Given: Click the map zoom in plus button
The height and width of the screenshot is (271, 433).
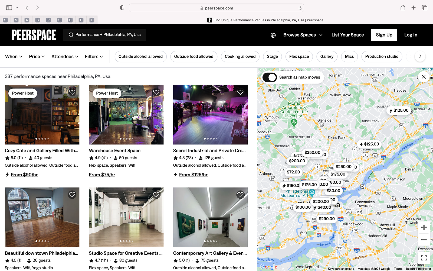Looking at the screenshot, I should (x=424, y=227).
